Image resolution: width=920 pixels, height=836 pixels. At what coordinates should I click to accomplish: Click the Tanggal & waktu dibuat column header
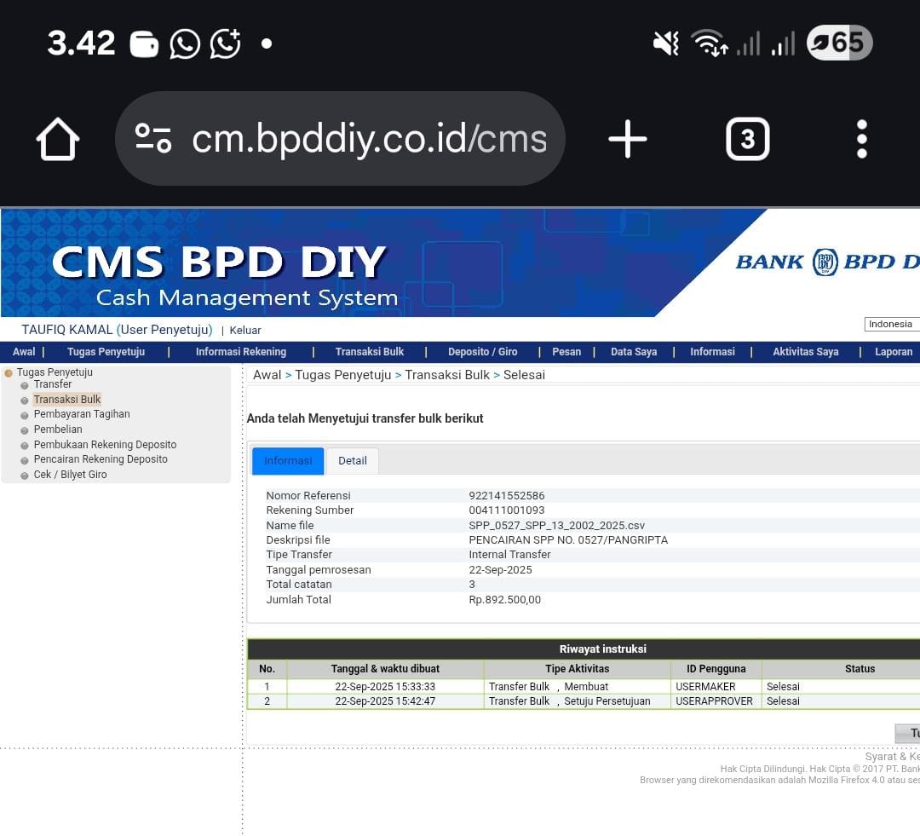(x=386, y=669)
